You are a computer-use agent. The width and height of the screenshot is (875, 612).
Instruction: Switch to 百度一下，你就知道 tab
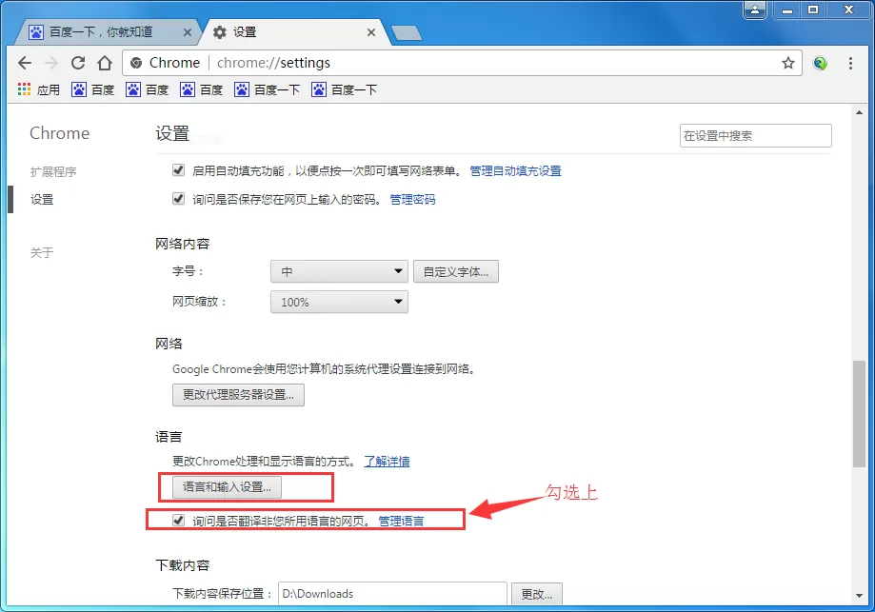[x=106, y=32]
